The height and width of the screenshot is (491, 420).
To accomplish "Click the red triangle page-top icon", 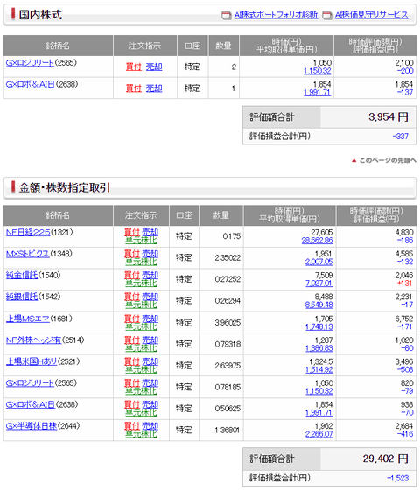I will (353, 160).
